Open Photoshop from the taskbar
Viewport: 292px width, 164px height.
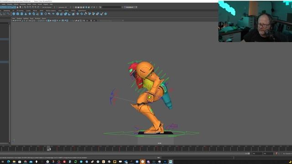click(165, 162)
